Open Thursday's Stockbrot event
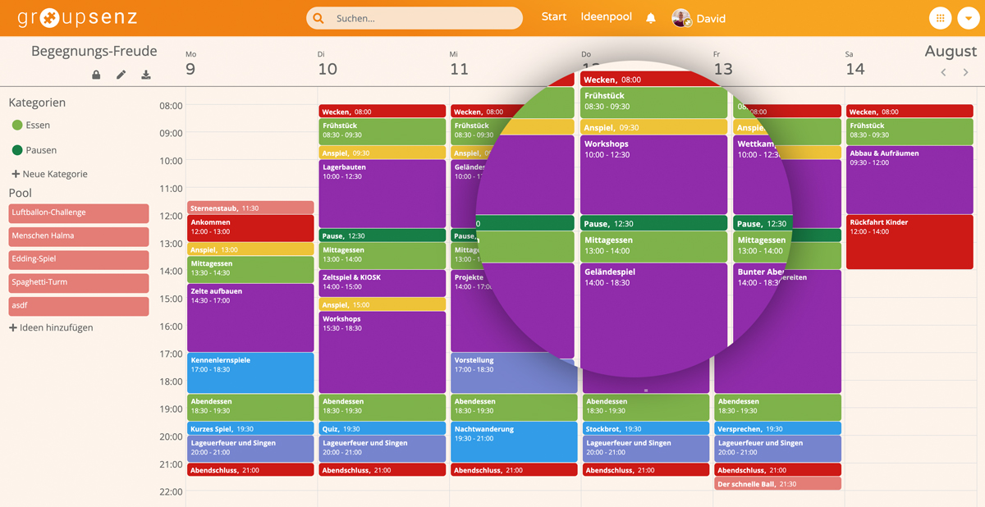The width and height of the screenshot is (985, 507). 645,428
